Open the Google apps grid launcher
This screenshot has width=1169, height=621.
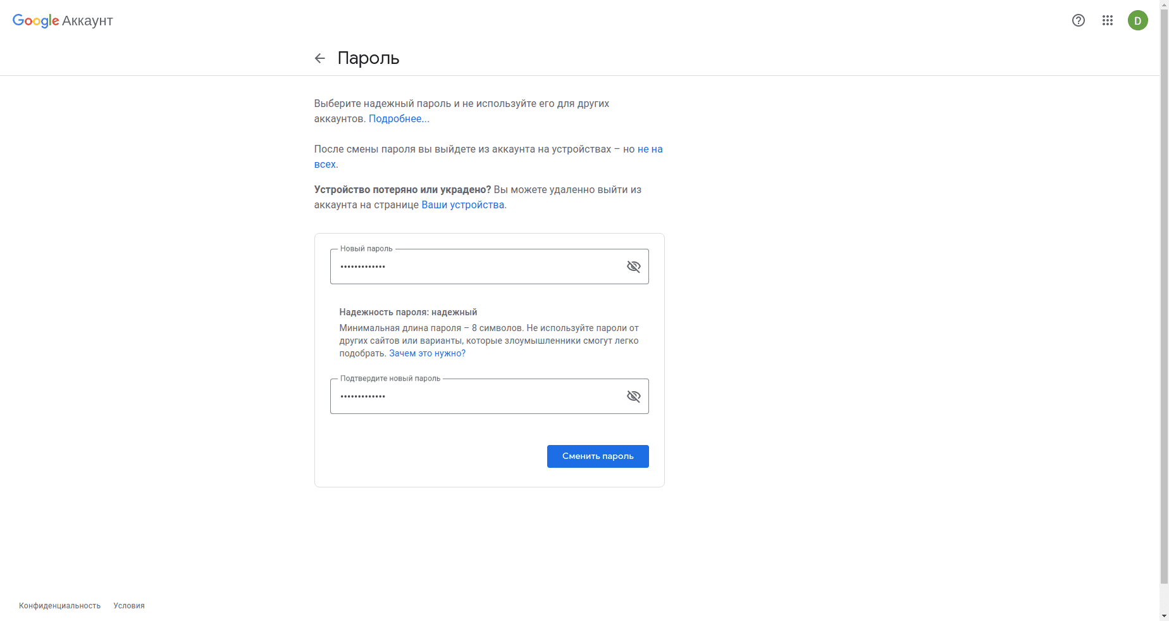[x=1108, y=20]
